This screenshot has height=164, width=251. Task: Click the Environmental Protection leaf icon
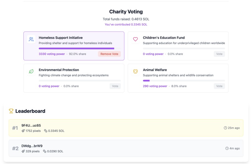pos(31,71)
